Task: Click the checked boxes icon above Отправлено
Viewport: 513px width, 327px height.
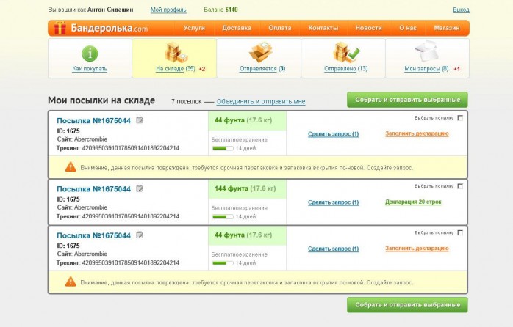Action: point(345,53)
